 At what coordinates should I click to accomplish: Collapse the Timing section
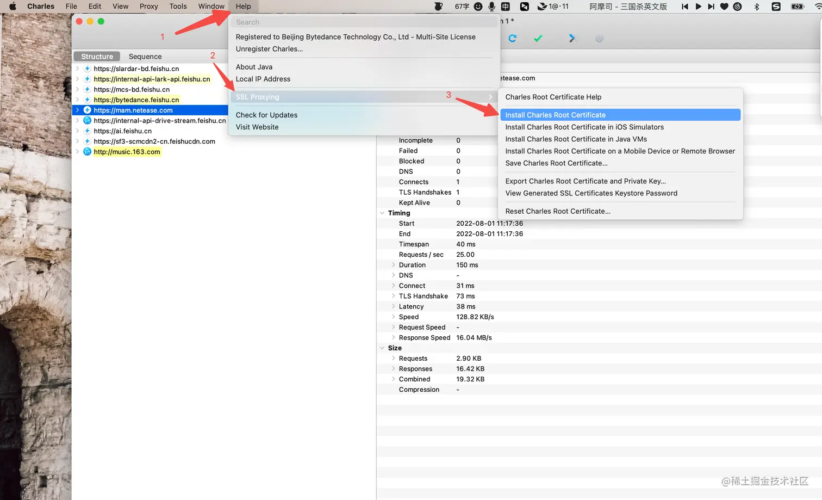382,213
